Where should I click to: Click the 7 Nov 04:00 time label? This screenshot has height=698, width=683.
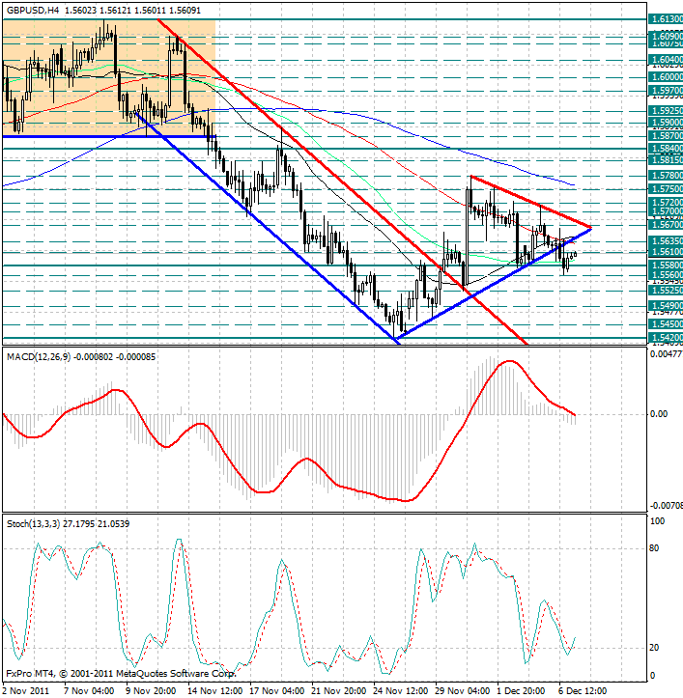pyautogui.click(x=90, y=691)
